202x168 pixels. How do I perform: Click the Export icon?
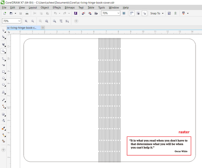(x=90, y=14)
